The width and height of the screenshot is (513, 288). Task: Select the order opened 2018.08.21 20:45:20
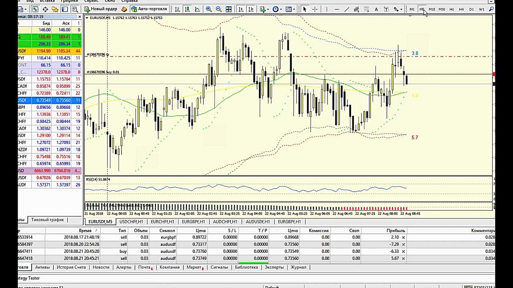(x=256, y=251)
